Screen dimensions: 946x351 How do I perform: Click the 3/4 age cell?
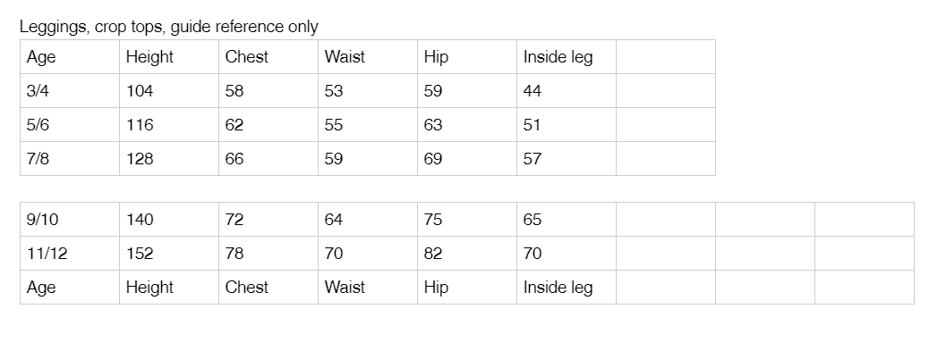(x=70, y=91)
